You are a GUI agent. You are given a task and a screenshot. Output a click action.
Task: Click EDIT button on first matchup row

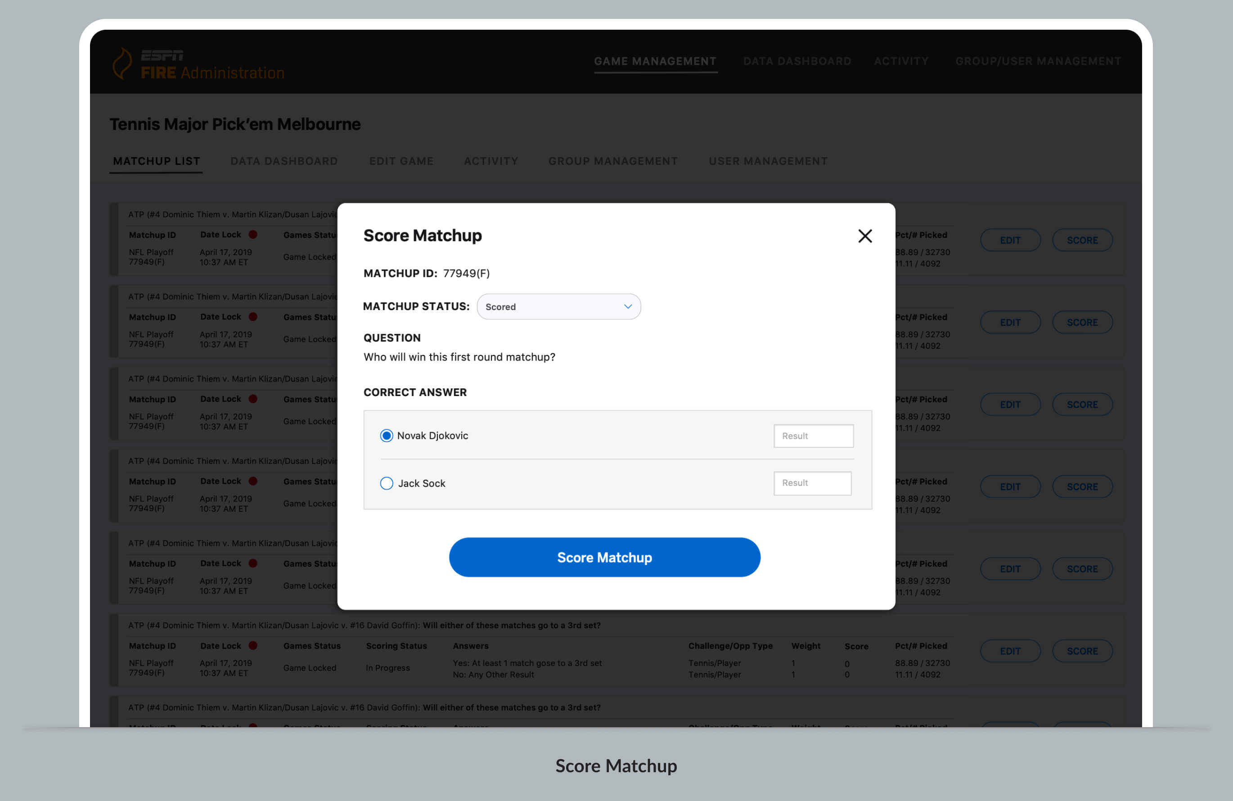1010,240
